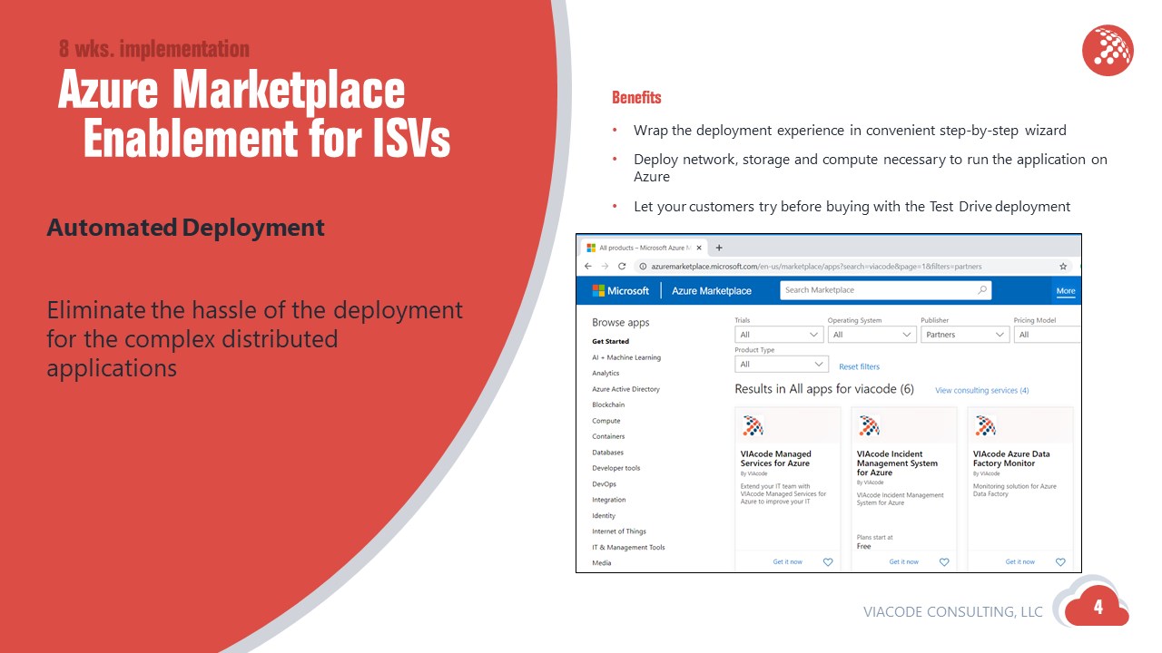Open the Operating System filter dropdown
This screenshot has width=1162, height=653.
coord(871,335)
